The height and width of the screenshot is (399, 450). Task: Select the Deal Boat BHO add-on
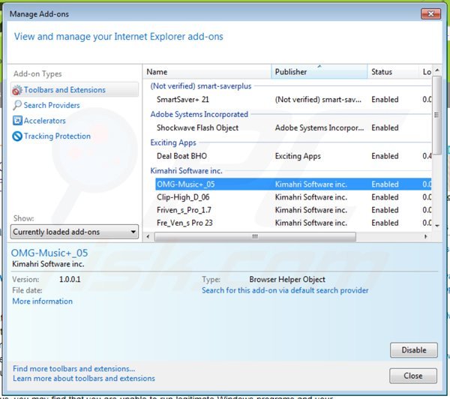[x=293, y=156]
